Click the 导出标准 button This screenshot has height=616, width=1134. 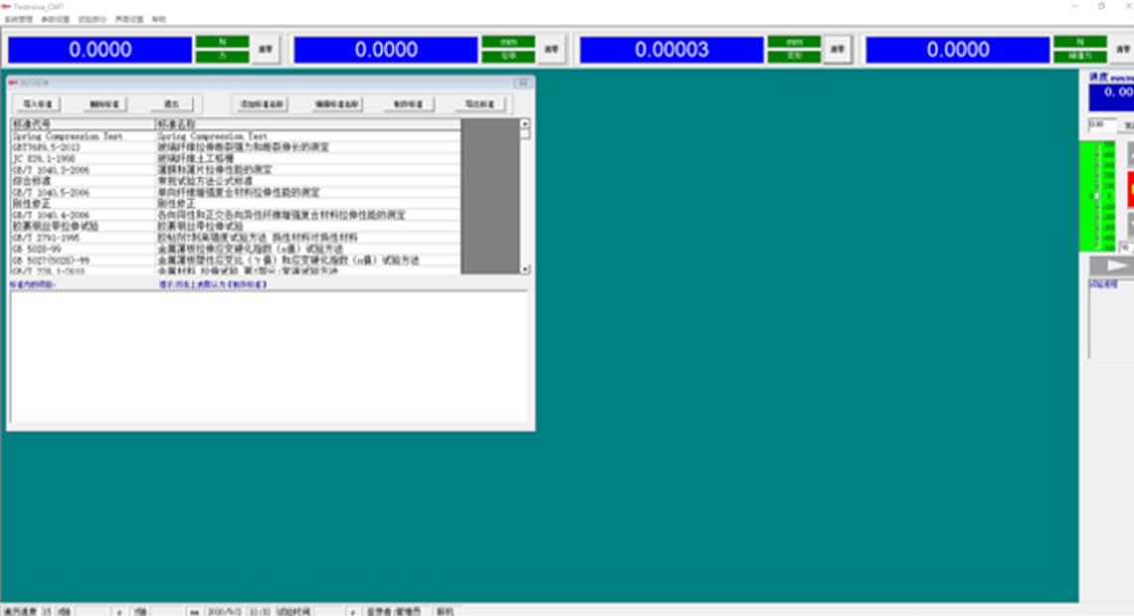click(478, 104)
